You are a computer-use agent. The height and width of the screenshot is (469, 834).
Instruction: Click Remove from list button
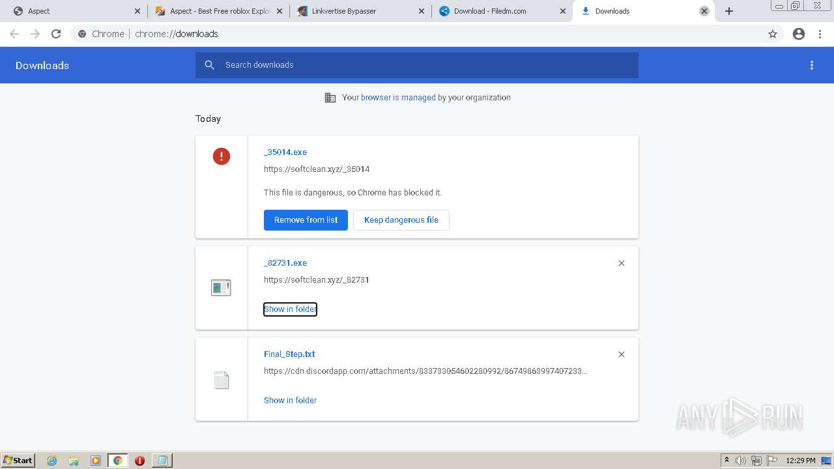pos(306,220)
